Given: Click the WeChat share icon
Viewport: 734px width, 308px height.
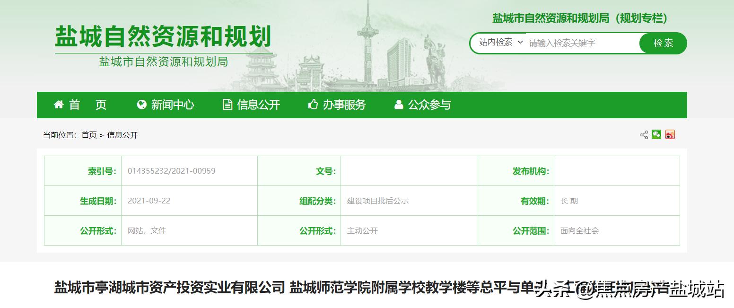Looking at the screenshot, I should click(x=656, y=135).
